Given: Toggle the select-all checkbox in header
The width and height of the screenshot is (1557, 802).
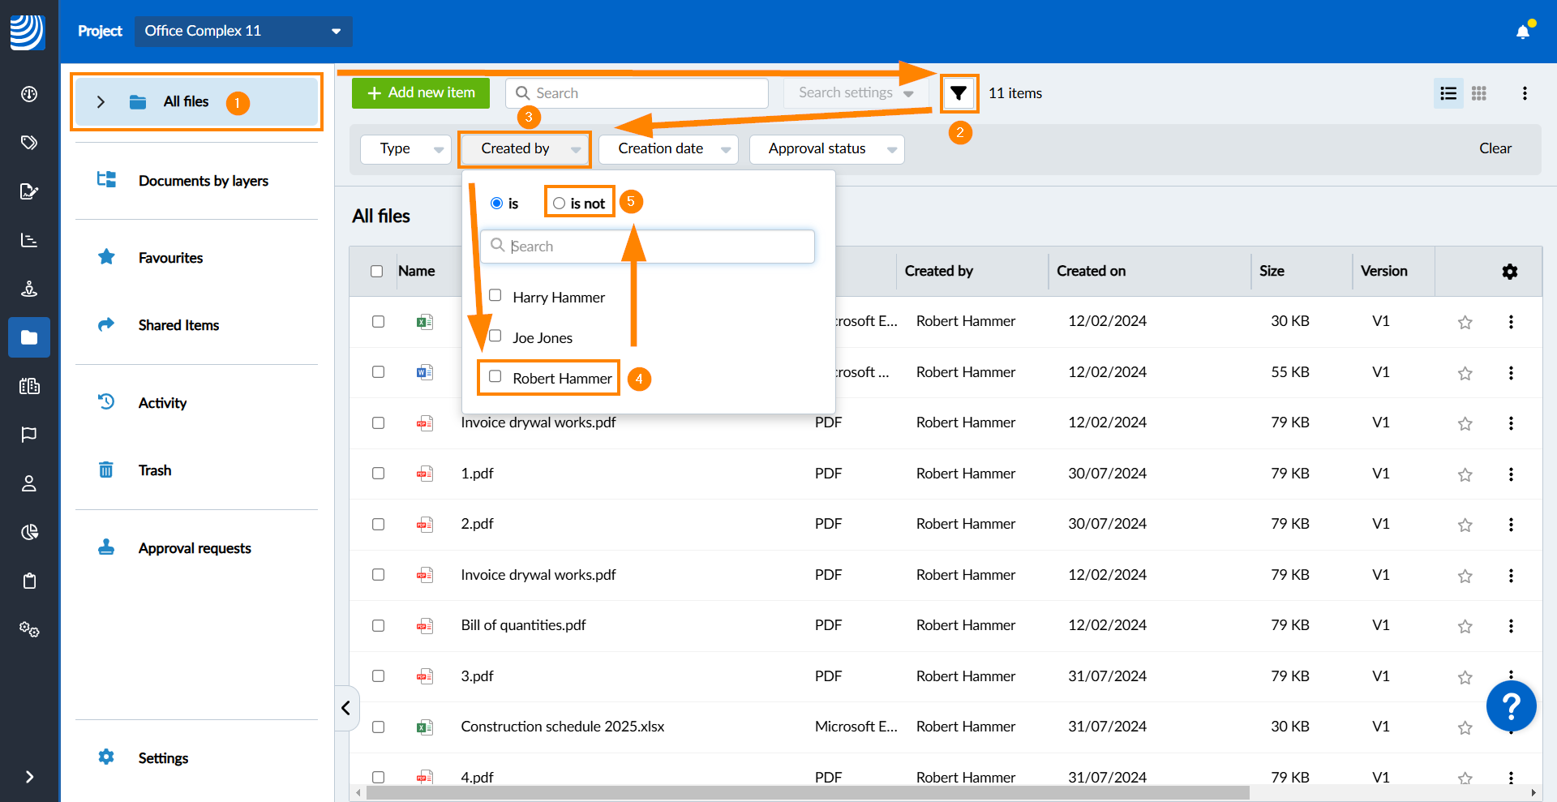Looking at the screenshot, I should pos(377,272).
